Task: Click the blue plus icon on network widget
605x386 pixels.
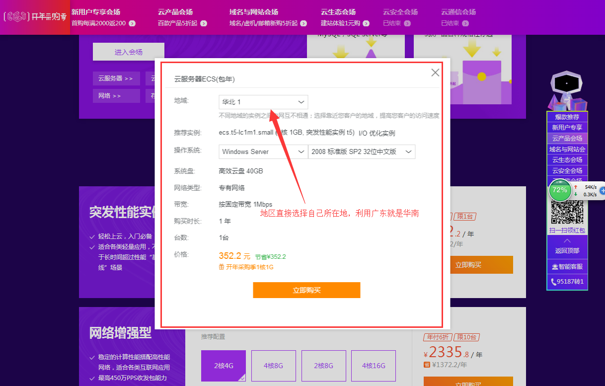Action: (603, 190)
